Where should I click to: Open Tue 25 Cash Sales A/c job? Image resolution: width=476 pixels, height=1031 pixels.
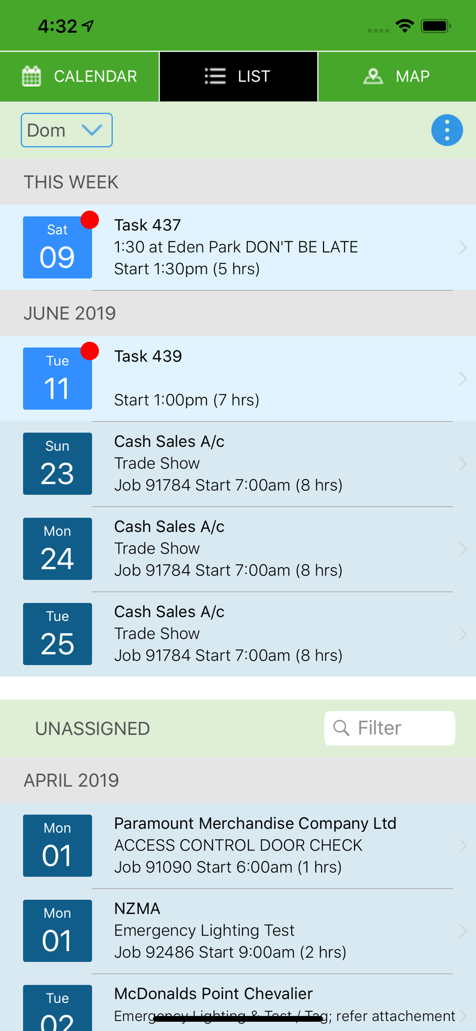[238, 634]
